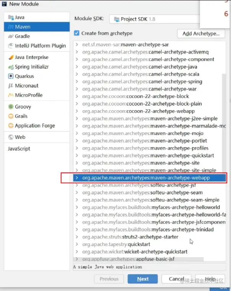Expand maven-archetype-quickstart chevron

[x=76, y=156]
